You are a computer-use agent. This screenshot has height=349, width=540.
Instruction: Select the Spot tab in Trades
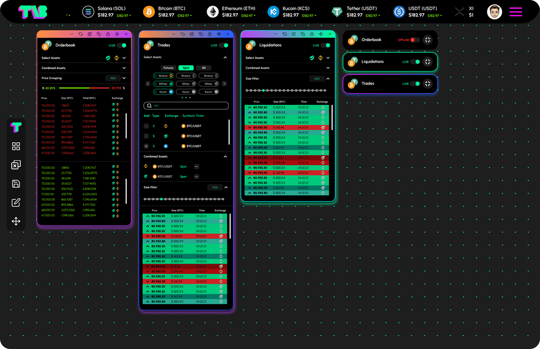[x=186, y=68]
